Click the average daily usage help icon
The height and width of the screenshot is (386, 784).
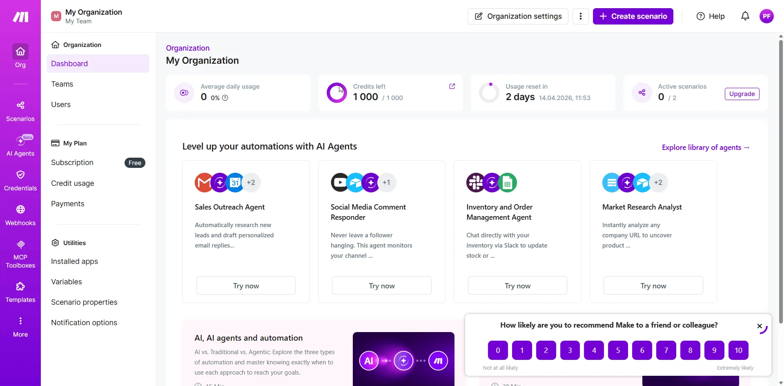coord(225,98)
